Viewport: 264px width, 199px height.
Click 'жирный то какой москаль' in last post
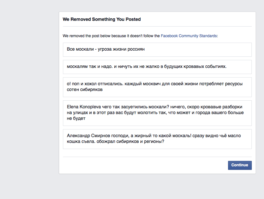[163, 136]
